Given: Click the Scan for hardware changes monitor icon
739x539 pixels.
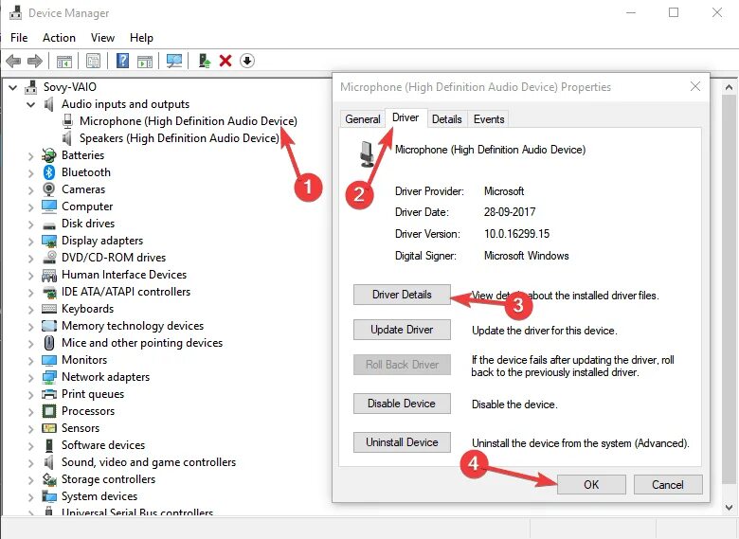Looking at the screenshot, I should [174, 61].
